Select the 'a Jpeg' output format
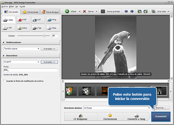 click(8, 20)
